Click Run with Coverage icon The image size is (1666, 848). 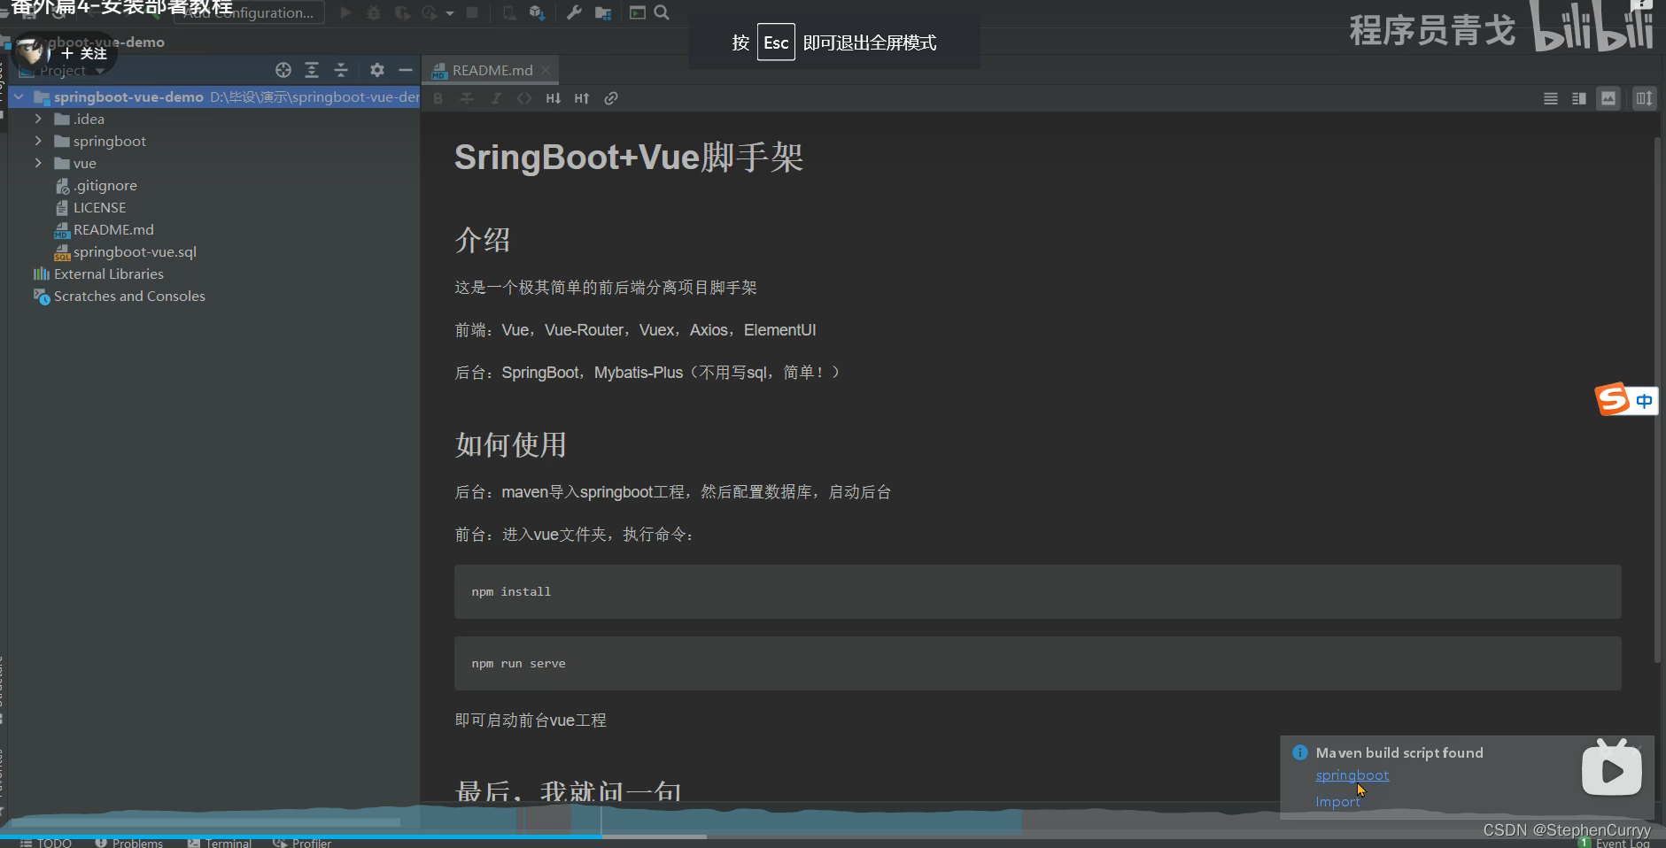pos(402,12)
